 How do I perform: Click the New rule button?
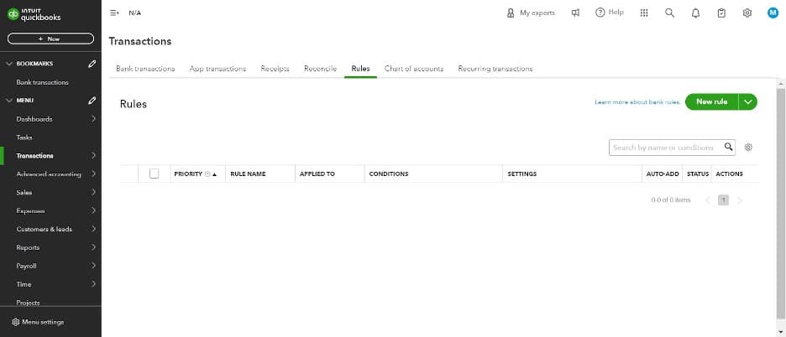pos(712,101)
